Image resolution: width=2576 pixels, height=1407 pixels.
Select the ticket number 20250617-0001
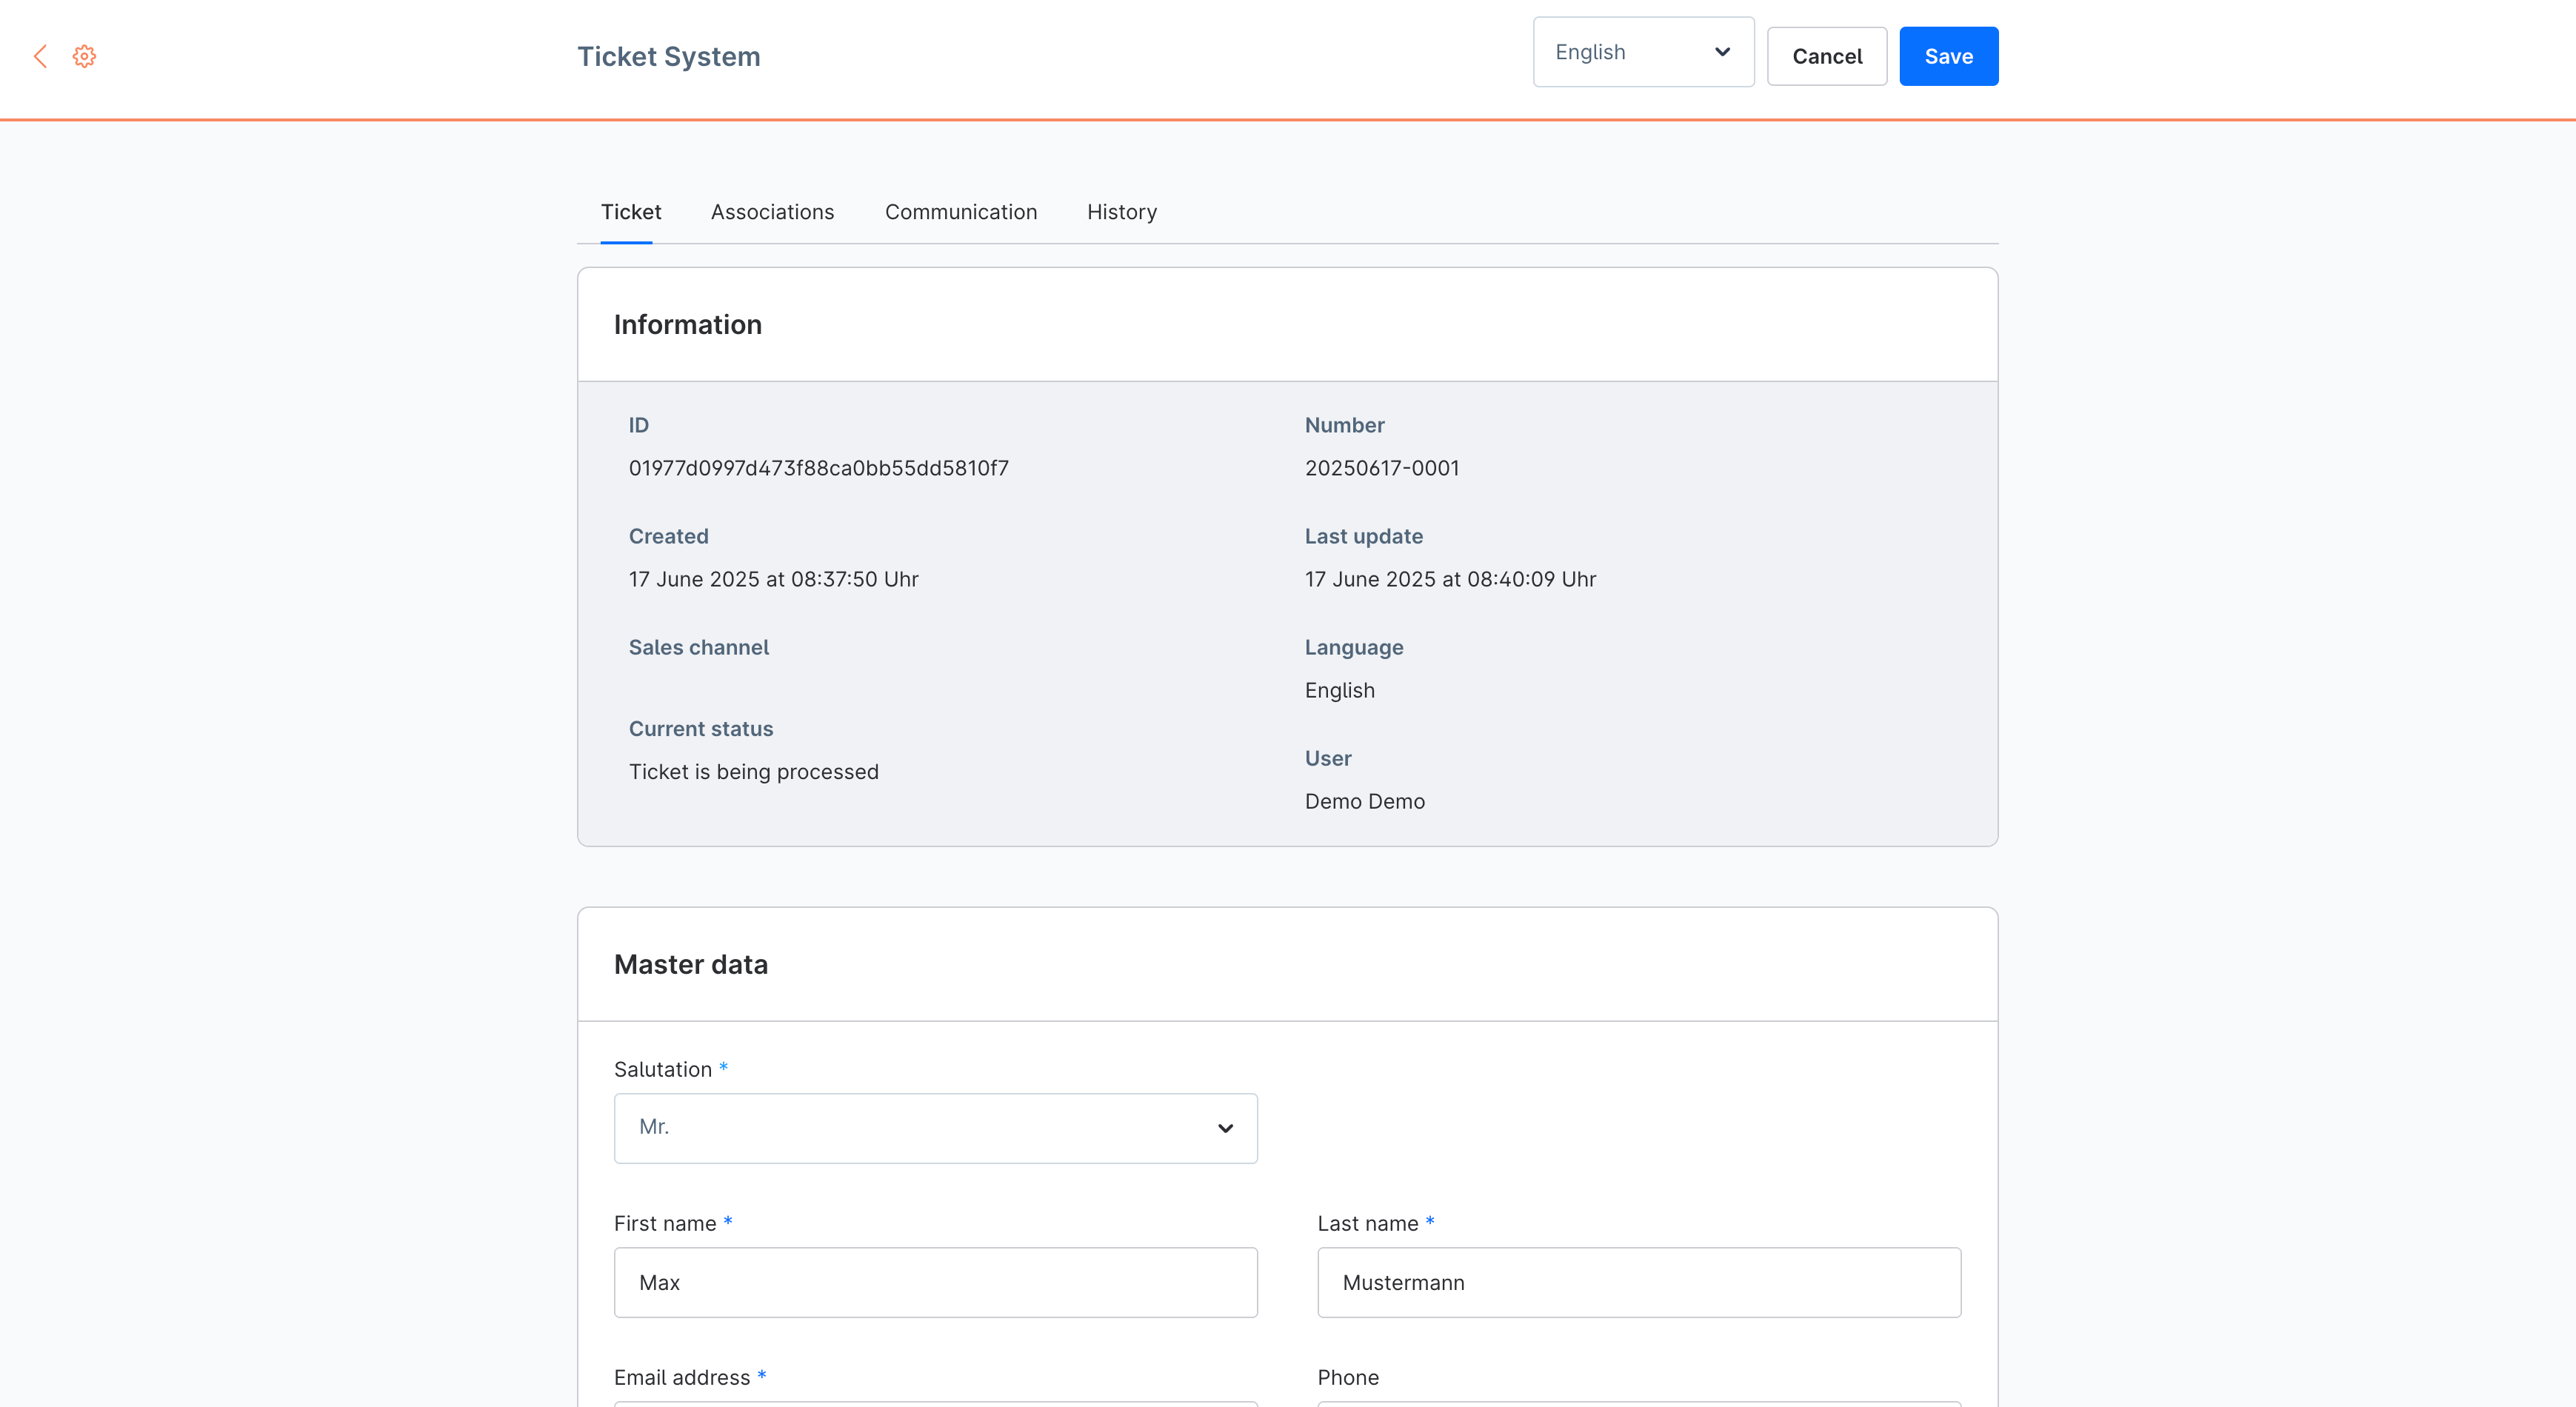(1381, 468)
